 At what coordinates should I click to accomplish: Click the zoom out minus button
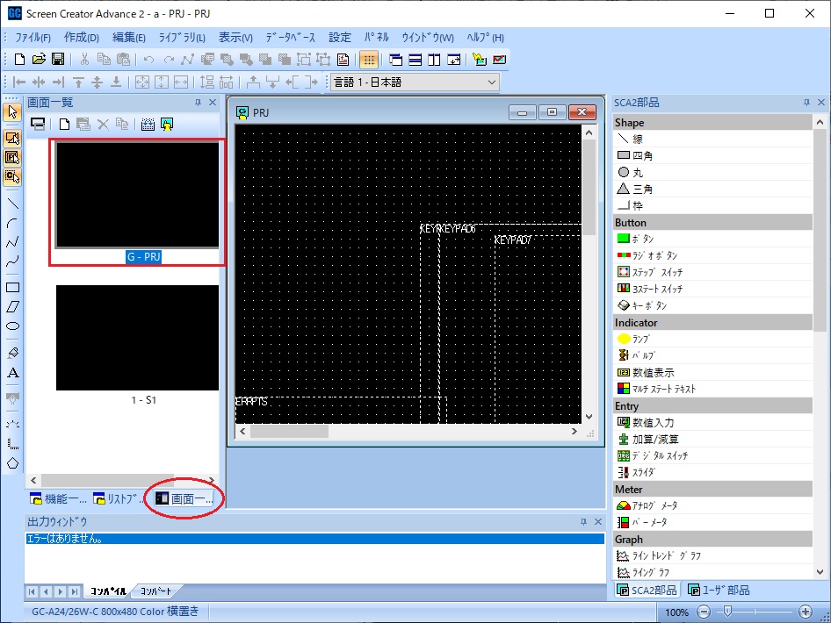coord(704,612)
